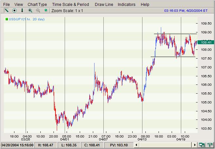The height and width of the screenshot is (149, 215).
Task: Click the USD/JPY chart legend label
Action: click(x=27, y=19)
